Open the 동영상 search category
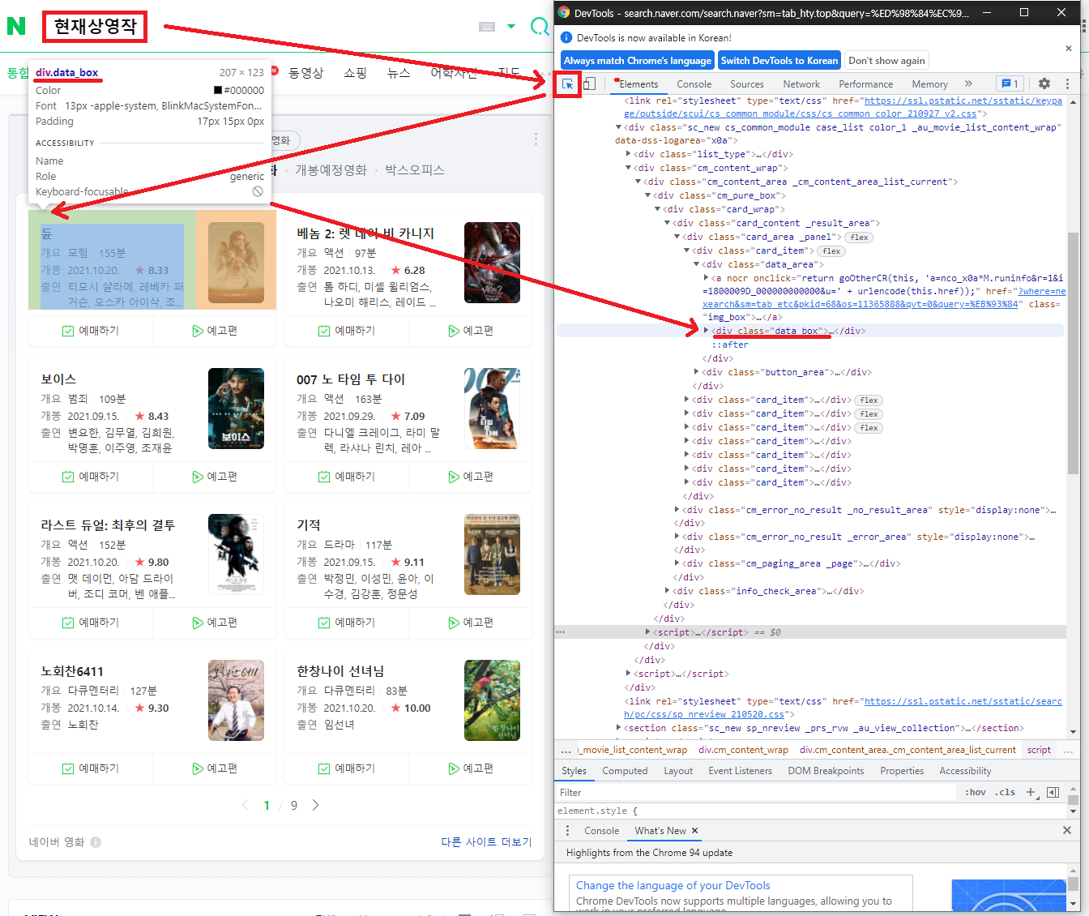This screenshot has width=1089, height=916. 306,73
